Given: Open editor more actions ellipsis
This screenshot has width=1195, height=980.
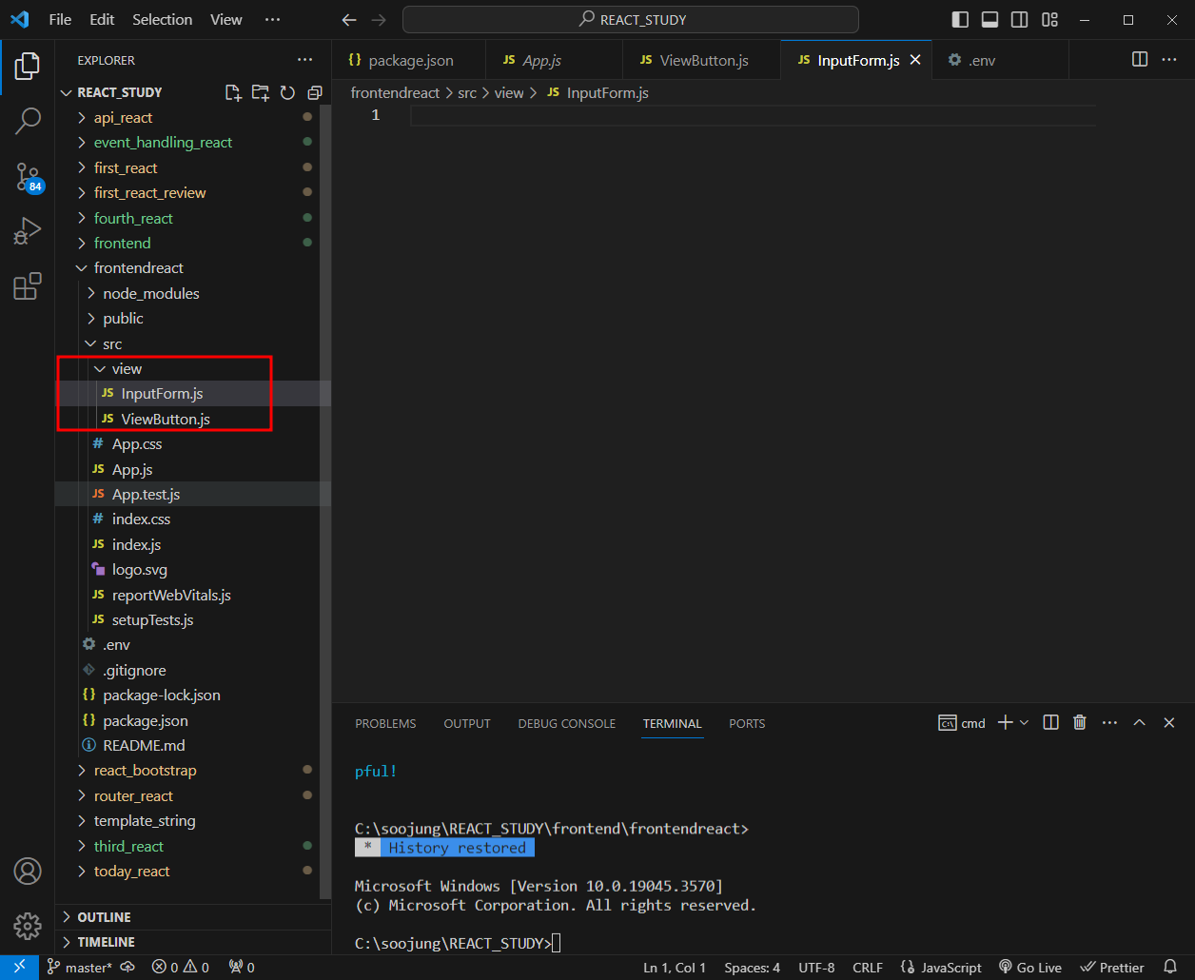Looking at the screenshot, I should coord(1169,60).
